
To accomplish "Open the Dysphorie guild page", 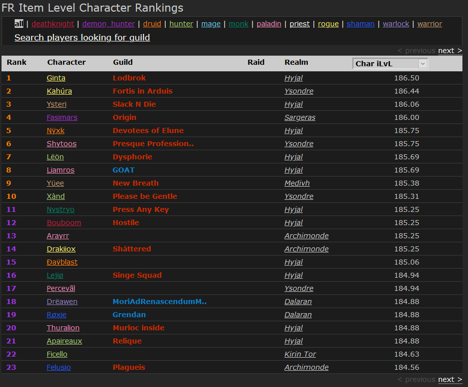I will pos(132,157).
